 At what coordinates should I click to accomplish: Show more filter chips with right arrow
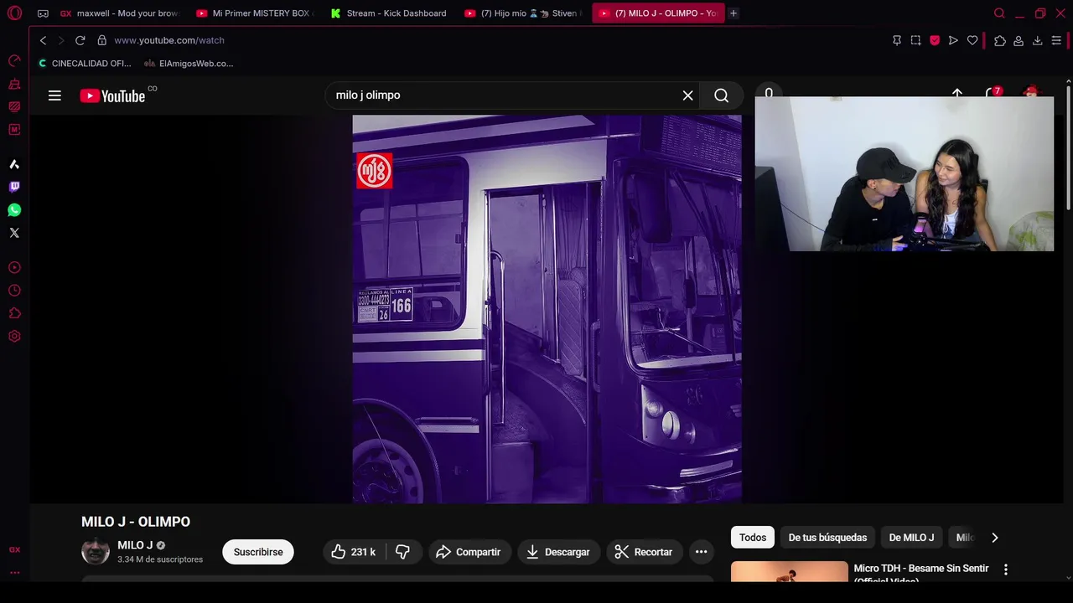pyautogui.click(x=995, y=538)
